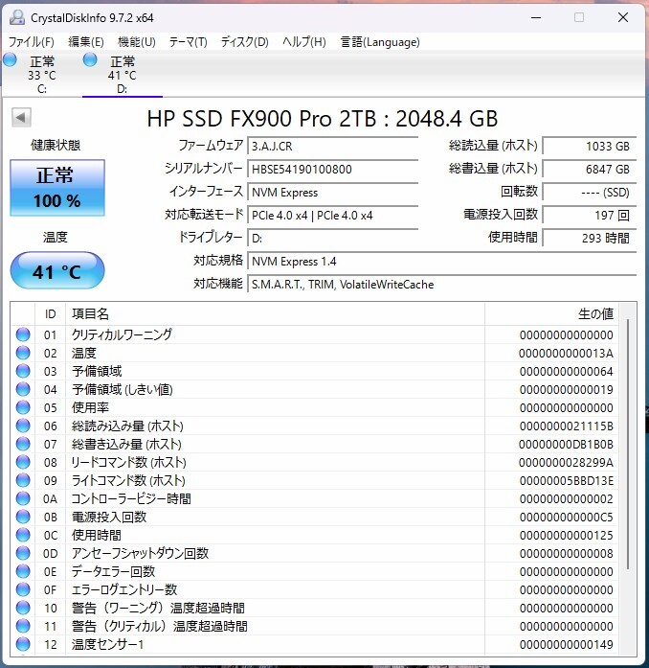Open the ディスク(D) menu

pos(245,42)
